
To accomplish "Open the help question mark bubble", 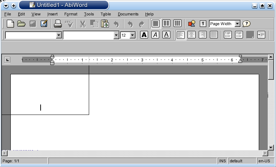I will tap(246, 24).
